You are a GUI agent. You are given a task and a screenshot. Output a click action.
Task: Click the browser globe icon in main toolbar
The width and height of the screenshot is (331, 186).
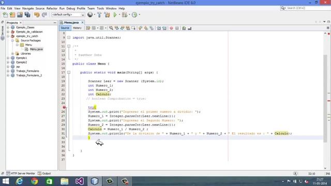coord(90,14)
